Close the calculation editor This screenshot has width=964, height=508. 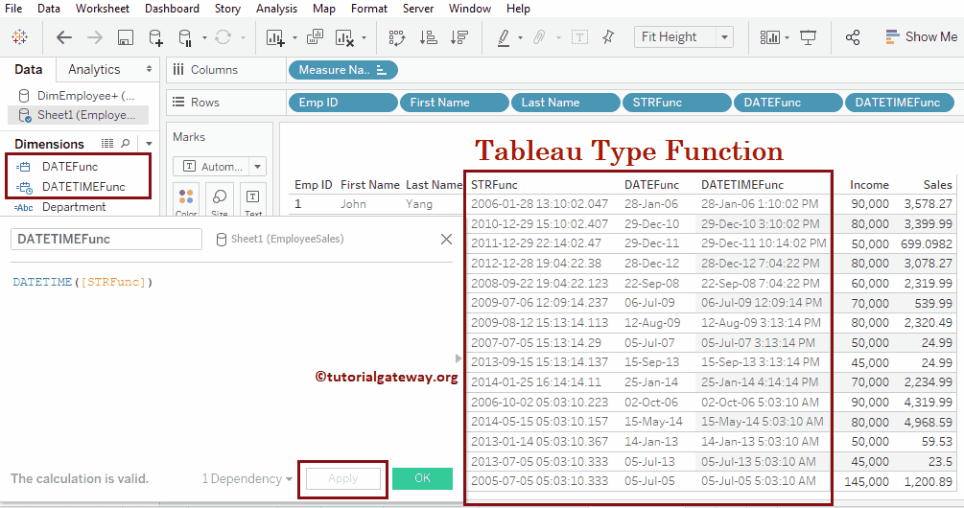pyautogui.click(x=446, y=239)
